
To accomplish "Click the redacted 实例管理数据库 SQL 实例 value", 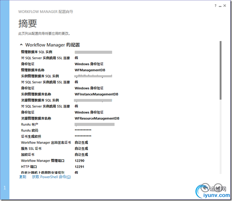I will [x=93, y=76].
